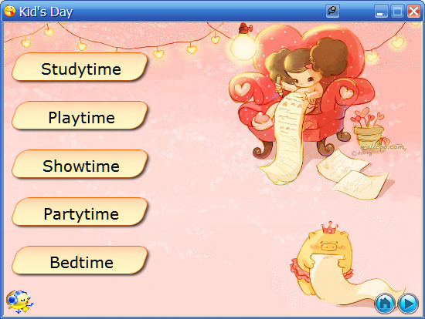Screen dimensions: 425x319
Task: Click the loose papers on the floor
Action: click(x=354, y=174)
